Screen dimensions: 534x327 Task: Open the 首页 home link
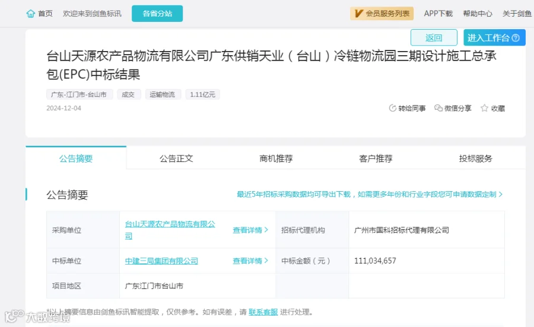click(45, 14)
